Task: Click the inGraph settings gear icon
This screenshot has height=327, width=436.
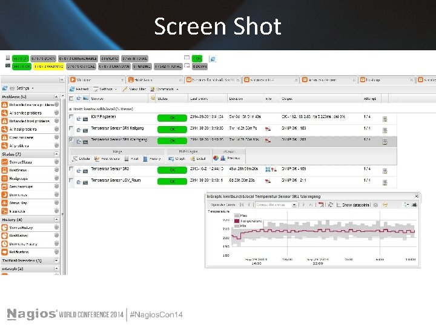Action: 375,205
